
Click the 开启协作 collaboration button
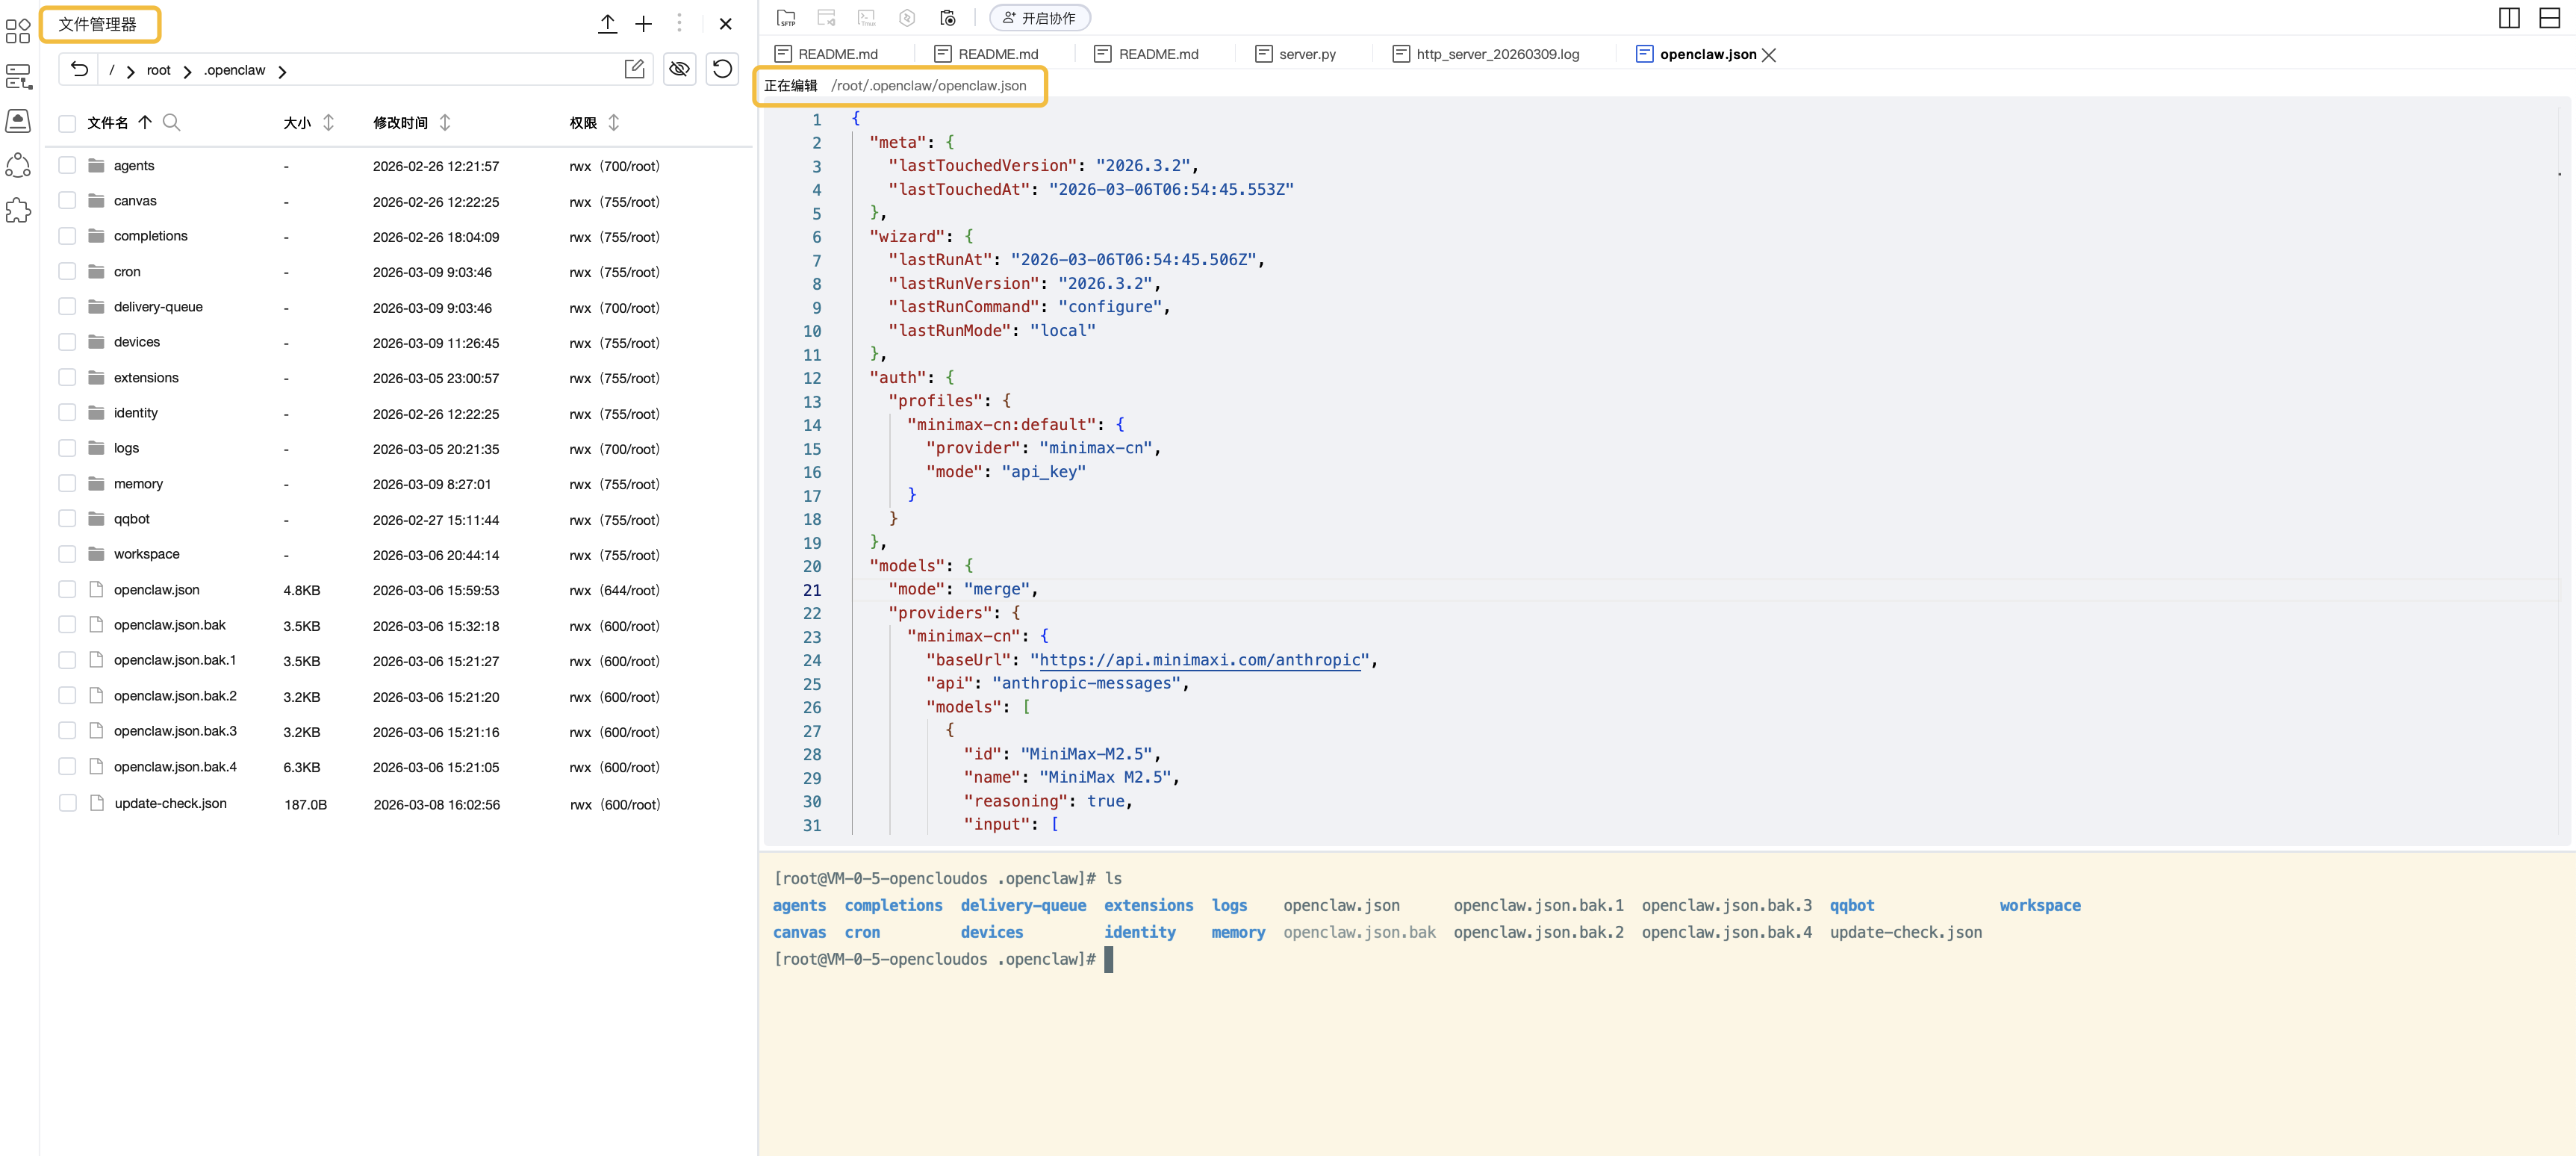(x=1039, y=18)
